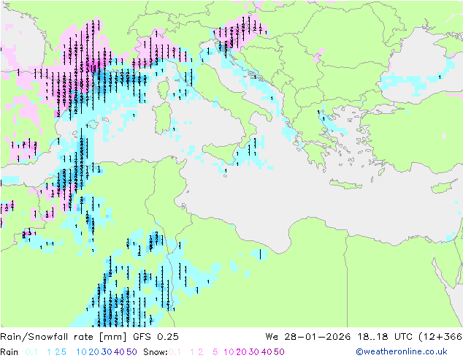463x358 pixels.
Task: Click the snow legend 20 value
Action: tap(241, 352)
